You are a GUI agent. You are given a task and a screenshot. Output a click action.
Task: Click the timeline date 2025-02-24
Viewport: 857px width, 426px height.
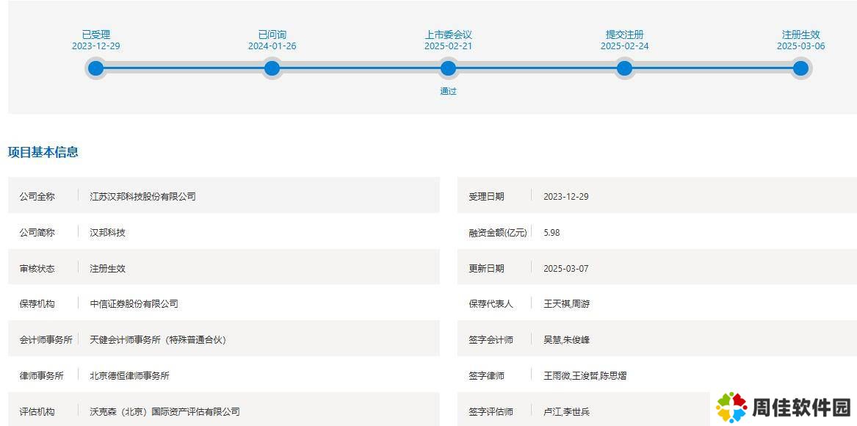(x=624, y=46)
